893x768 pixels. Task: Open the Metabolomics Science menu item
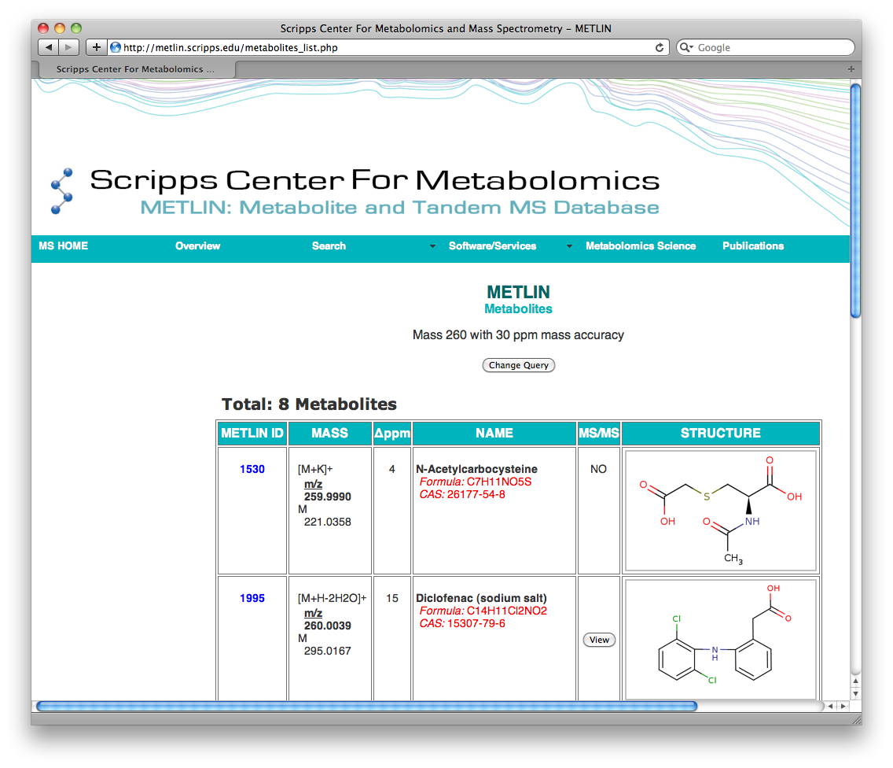[641, 246]
